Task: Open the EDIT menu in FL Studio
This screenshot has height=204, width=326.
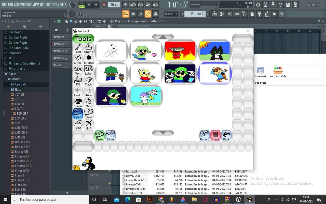Action: (10, 5)
